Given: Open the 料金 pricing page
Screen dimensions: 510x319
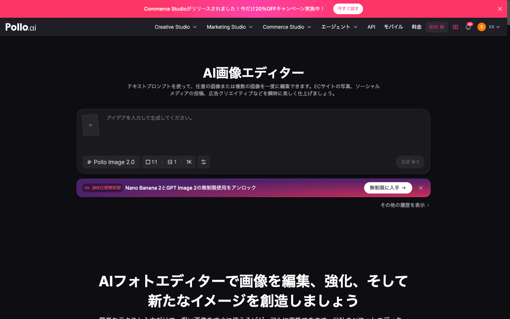Looking at the screenshot, I should (416, 27).
